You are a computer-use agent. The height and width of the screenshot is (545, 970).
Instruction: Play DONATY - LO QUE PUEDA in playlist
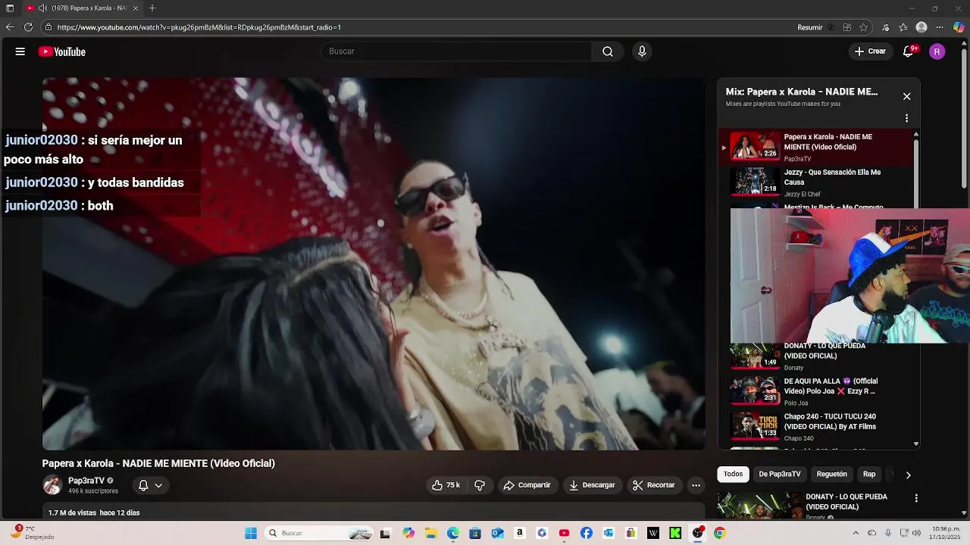(817, 356)
